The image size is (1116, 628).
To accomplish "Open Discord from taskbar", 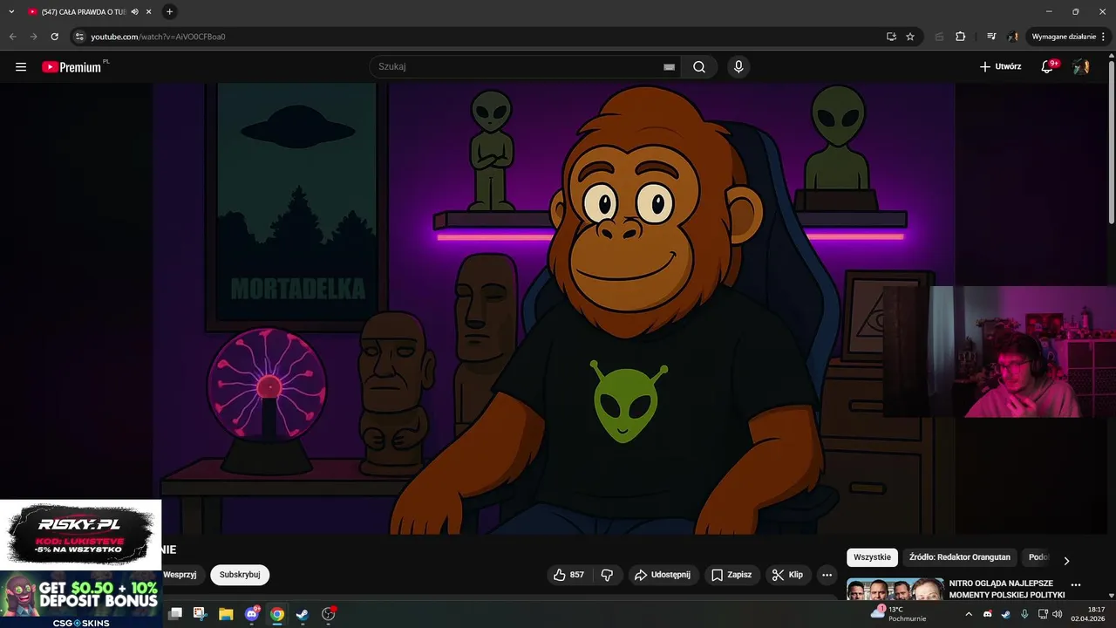I will [252, 614].
